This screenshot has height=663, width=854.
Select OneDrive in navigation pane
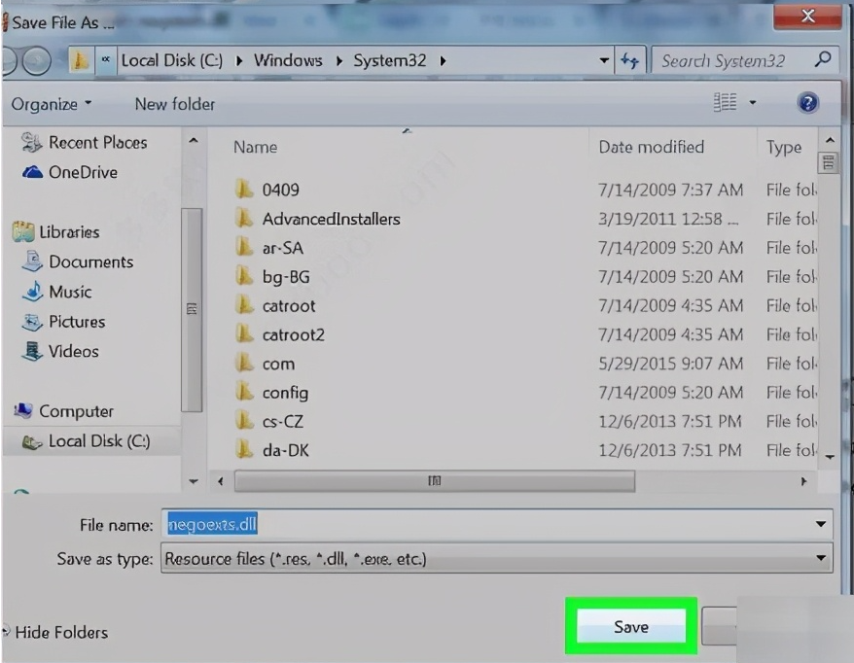click(x=83, y=172)
